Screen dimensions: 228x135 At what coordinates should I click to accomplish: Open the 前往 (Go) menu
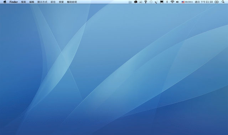[53, 2]
